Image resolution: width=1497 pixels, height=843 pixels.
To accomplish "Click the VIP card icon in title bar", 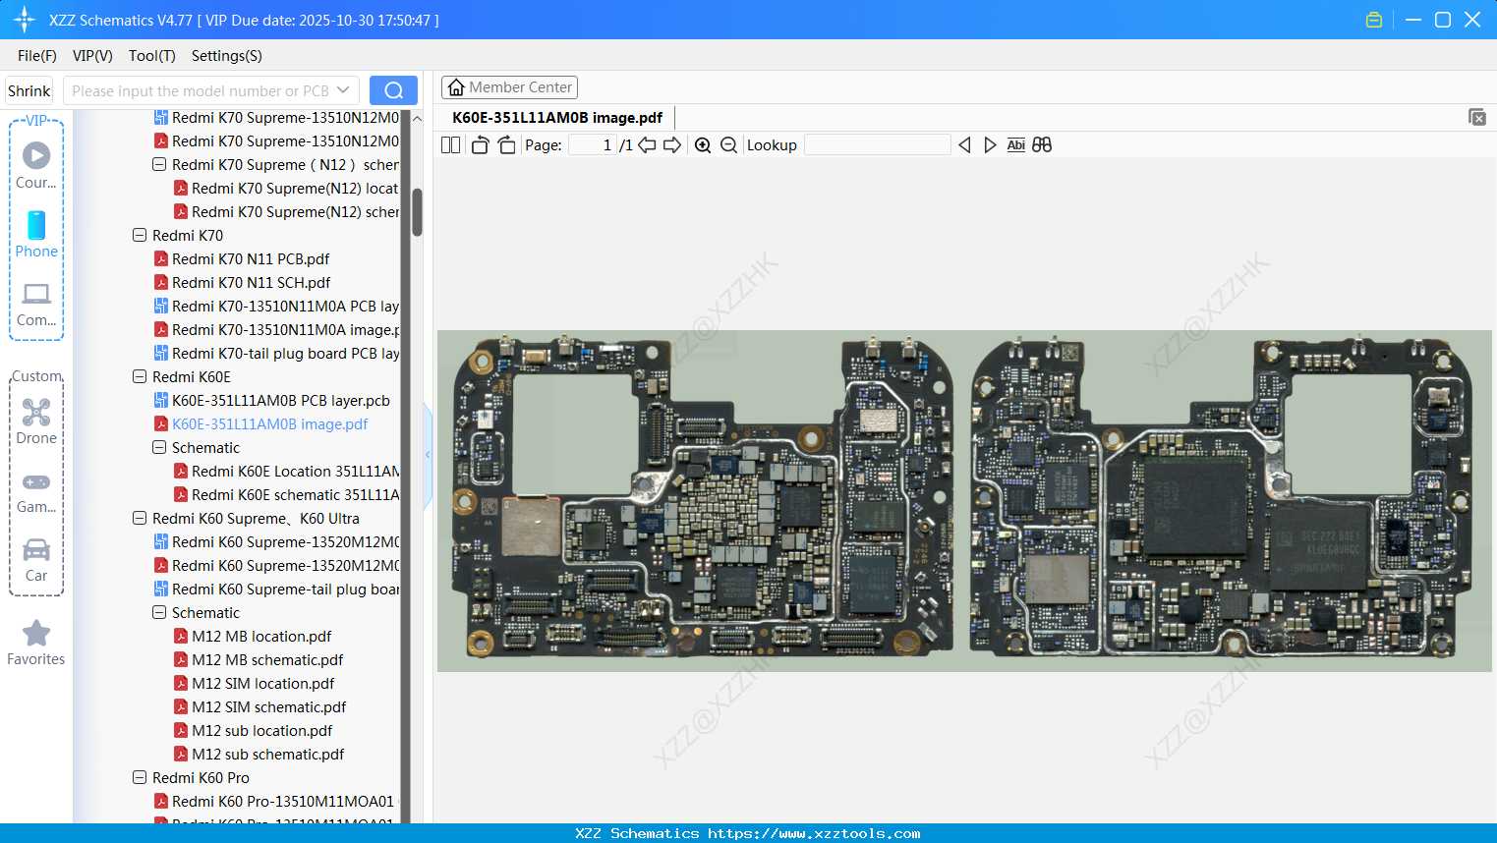I will coord(1373,19).
